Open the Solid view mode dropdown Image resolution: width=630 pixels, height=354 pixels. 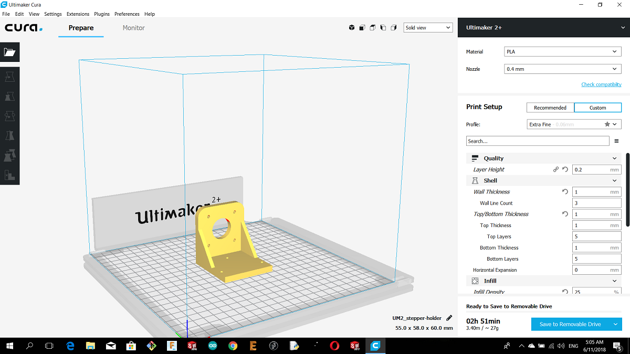click(428, 28)
